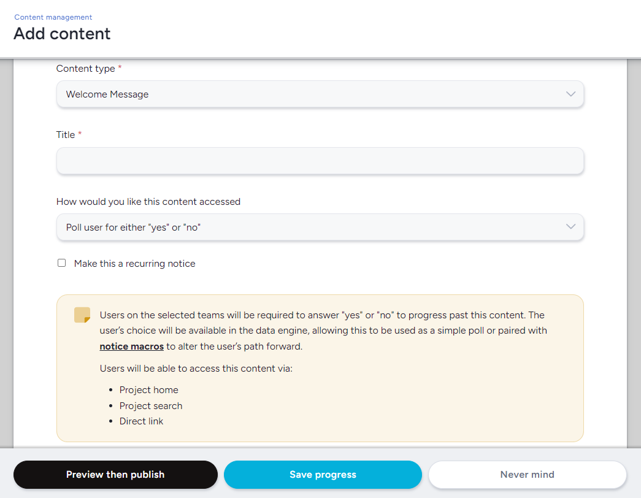Open the notice macros link
The image size is (641, 498).
131,347
